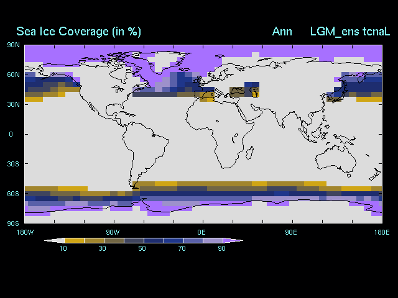The height and width of the screenshot is (298, 398).
Task: Pick the blue 60-70% colorbar segment
Action: click(173, 240)
